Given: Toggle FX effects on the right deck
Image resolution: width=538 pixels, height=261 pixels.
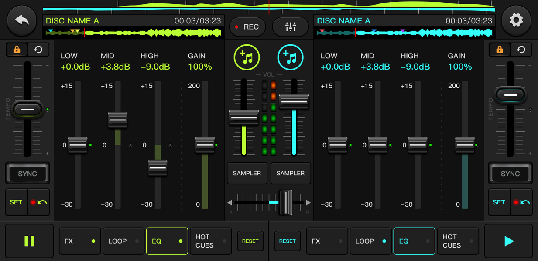Looking at the screenshot, I should pos(327,241).
